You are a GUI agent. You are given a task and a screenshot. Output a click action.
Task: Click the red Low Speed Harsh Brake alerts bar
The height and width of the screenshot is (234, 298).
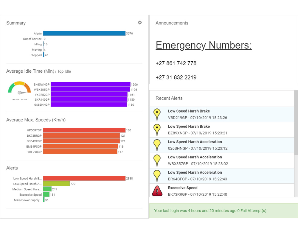point(84,178)
